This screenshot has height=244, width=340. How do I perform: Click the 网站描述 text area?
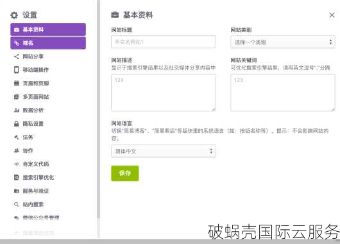pos(164,92)
